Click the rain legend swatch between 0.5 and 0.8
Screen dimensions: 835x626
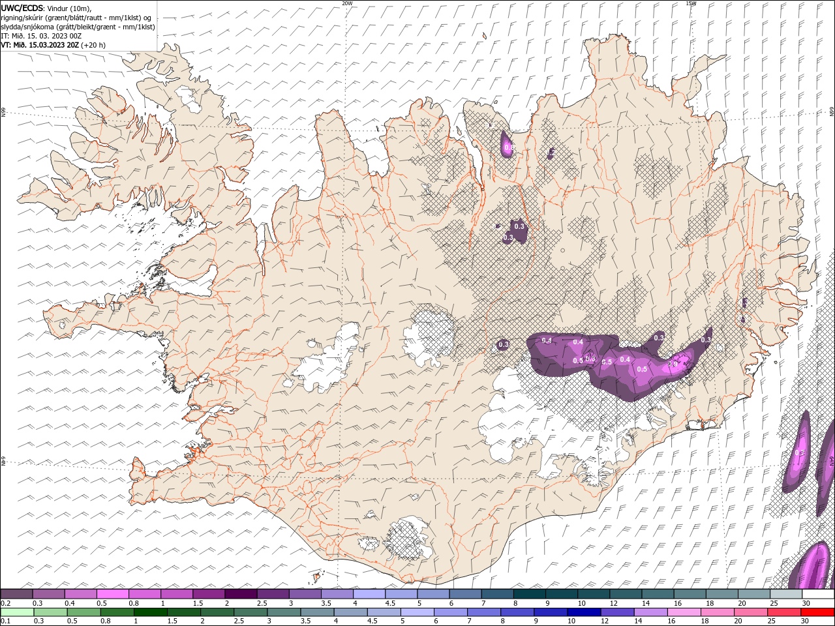[x=83, y=612]
